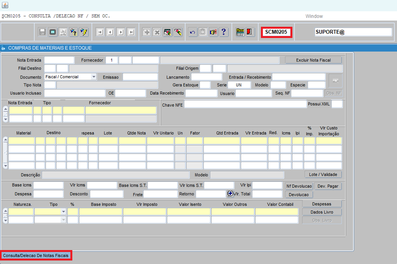Image resolution: width=397 pixels, height=264 pixels.
Task: Open the Tipo dropdown in first Natureza row
Action: coord(63,212)
